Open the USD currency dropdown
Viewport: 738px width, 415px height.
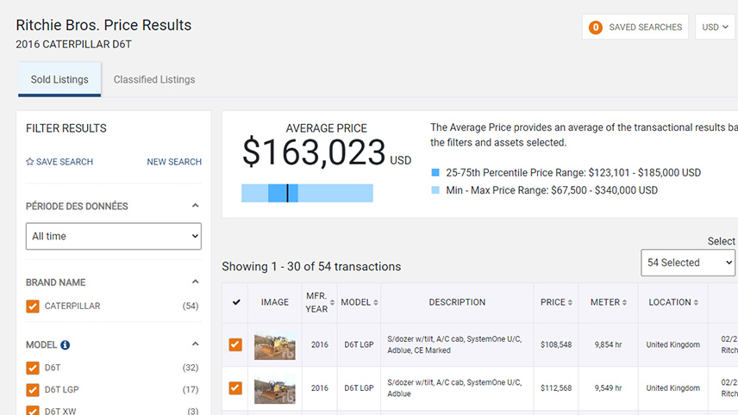click(715, 28)
